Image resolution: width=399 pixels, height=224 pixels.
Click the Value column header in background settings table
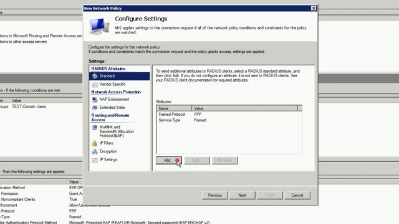point(74,182)
